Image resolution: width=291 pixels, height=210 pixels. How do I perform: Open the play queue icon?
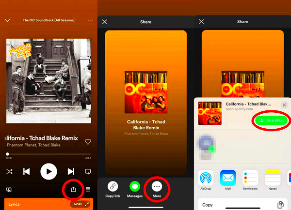point(88,190)
